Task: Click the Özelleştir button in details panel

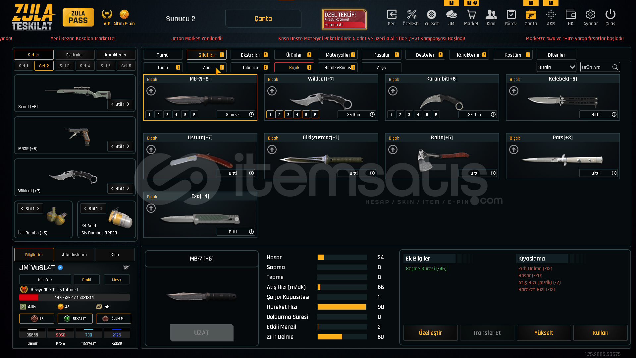Action: pyautogui.click(x=430, y=333)
